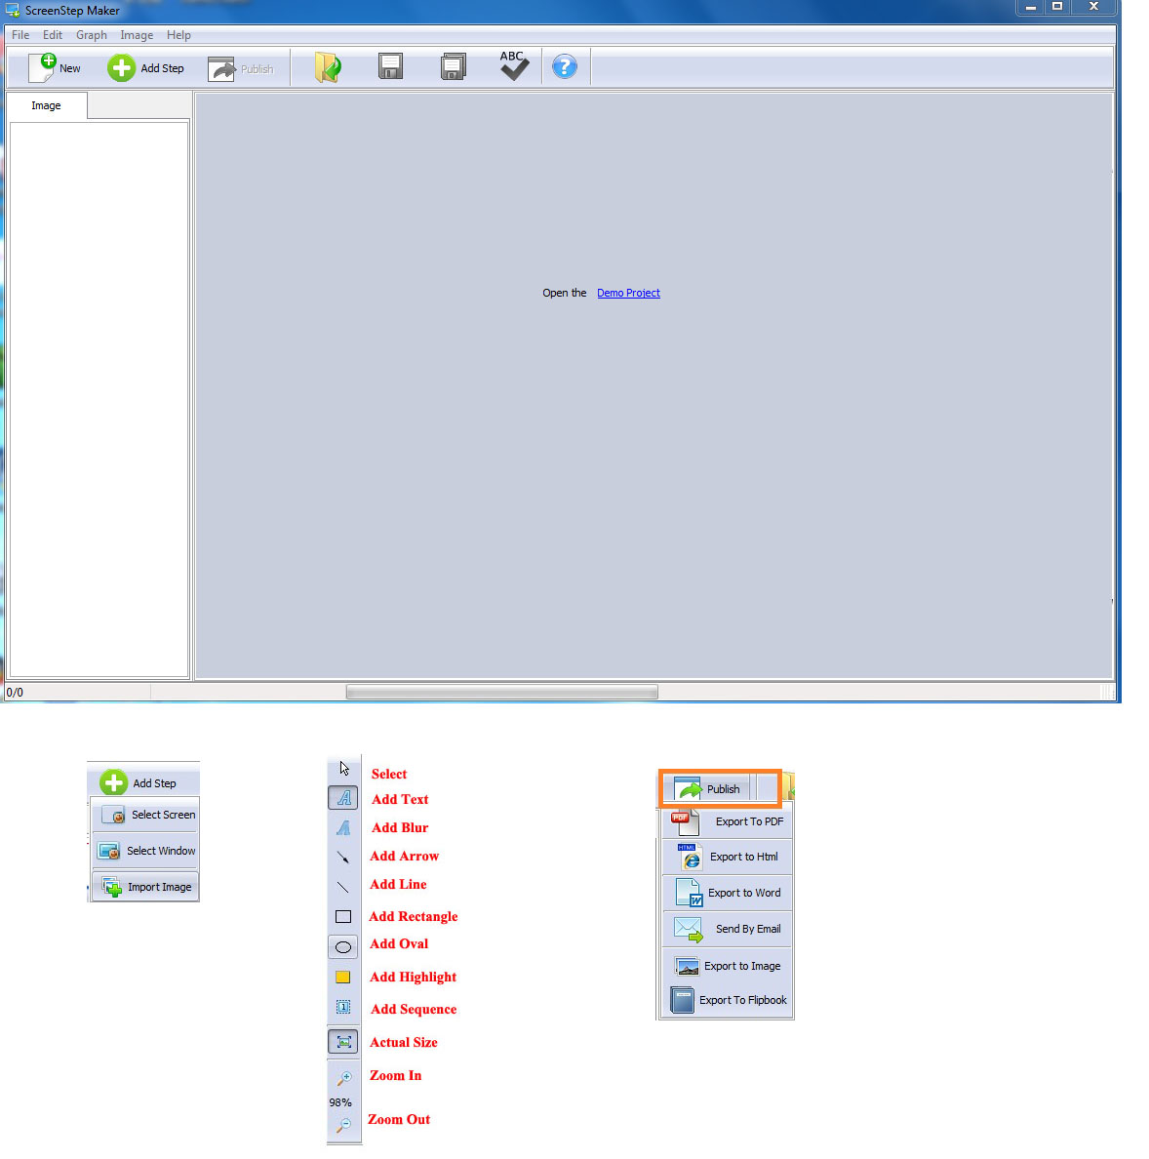The width and height of the screenshot is (1149, 1159).
Task: Open the Edit menu
Action: [53, 35]
